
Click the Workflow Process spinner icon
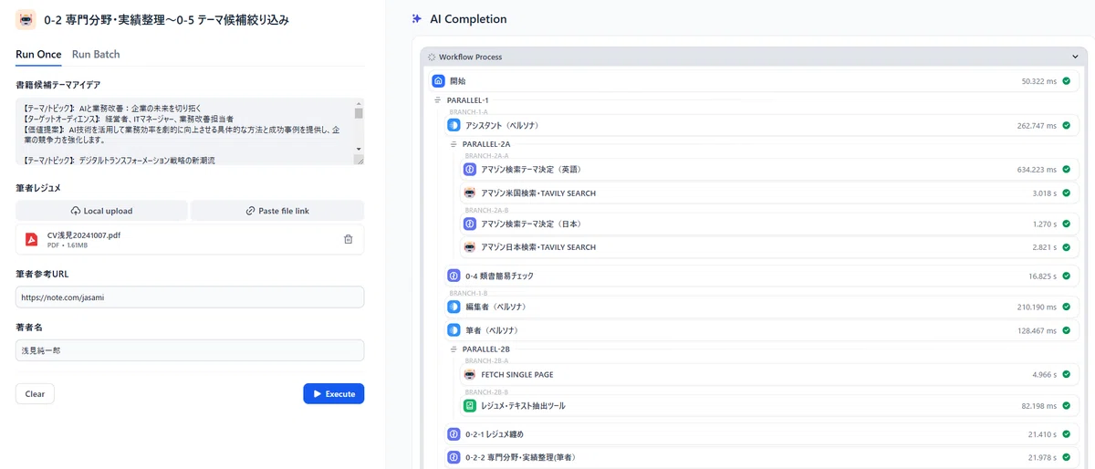click(432, 57)
